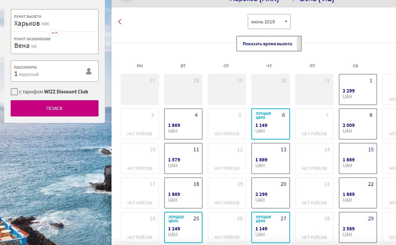Select June 1 flight for 2 299 UAH

point(358,89)
